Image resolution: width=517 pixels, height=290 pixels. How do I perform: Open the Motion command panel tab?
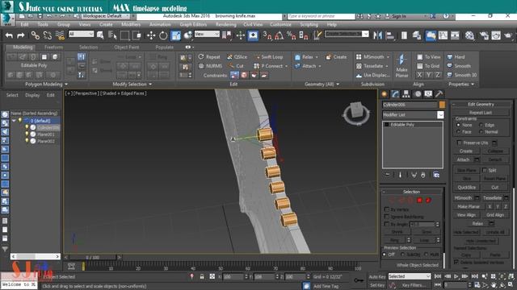point(418,94)
